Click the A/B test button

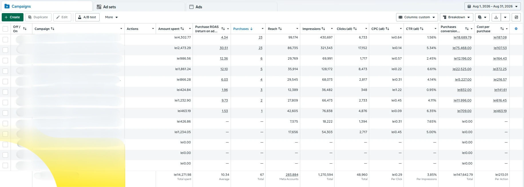coord(87,17)
